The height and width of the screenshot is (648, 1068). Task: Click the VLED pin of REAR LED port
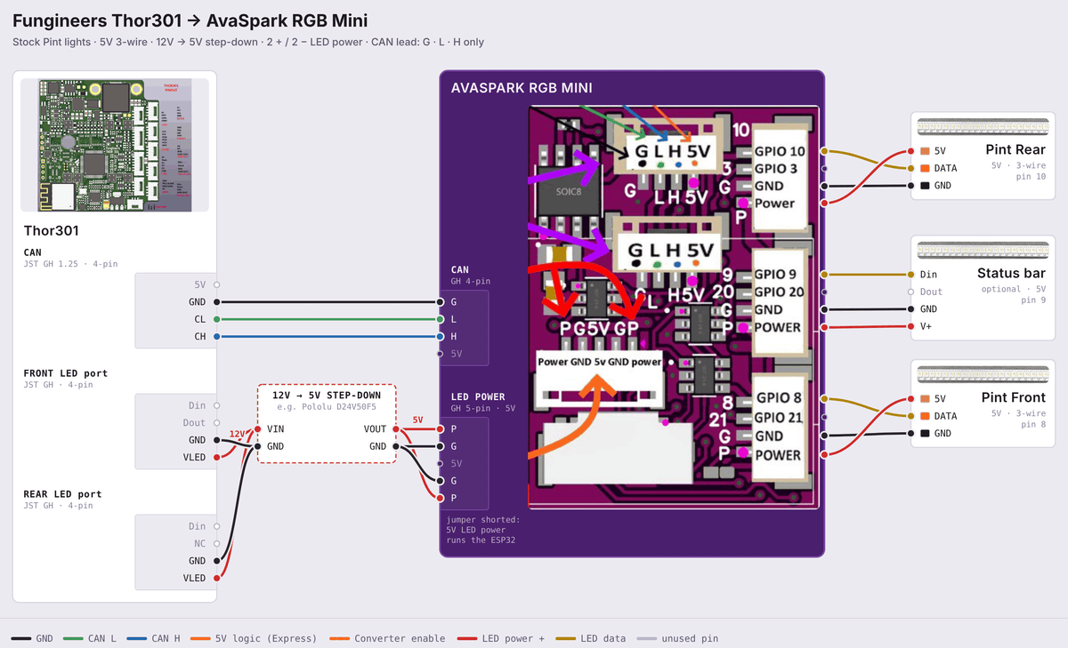coord(194,578)
